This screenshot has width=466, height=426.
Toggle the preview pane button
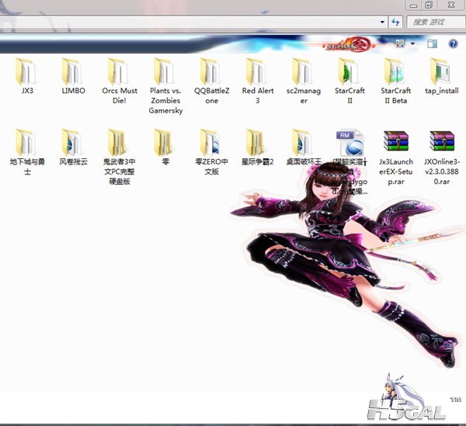point(432,44)
